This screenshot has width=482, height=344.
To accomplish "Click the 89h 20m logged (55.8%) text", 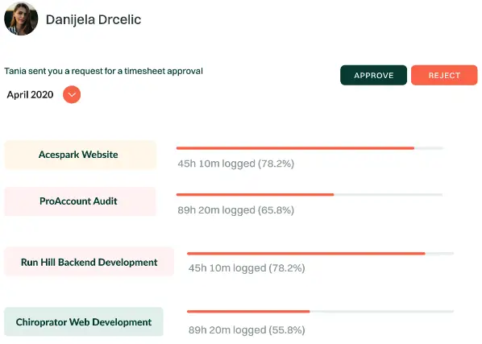I will [x=247, y=329].
